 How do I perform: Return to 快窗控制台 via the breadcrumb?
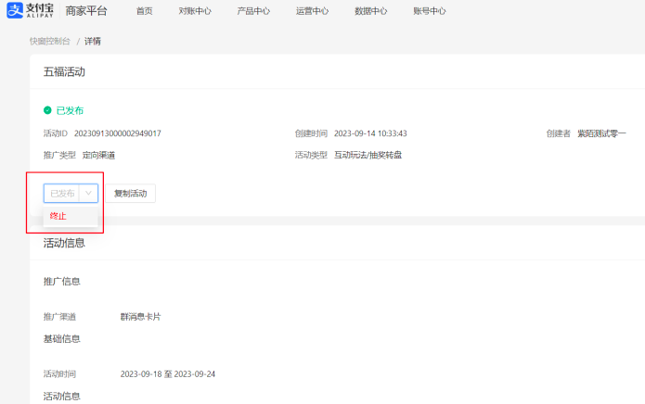pos(49,42)
